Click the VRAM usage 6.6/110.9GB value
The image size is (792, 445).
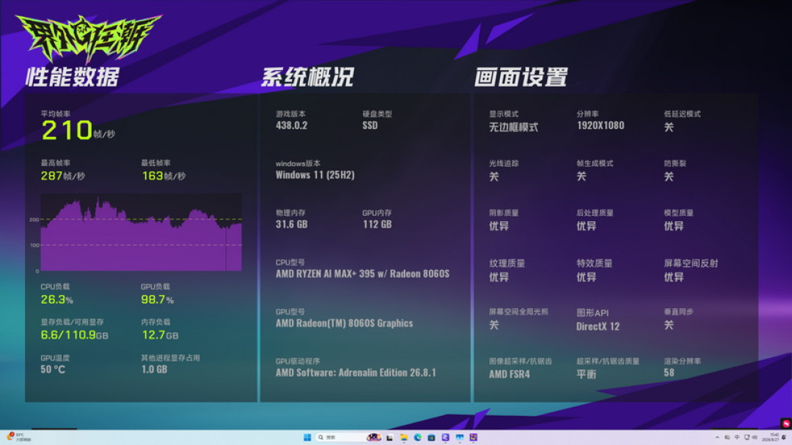[74, 335]
